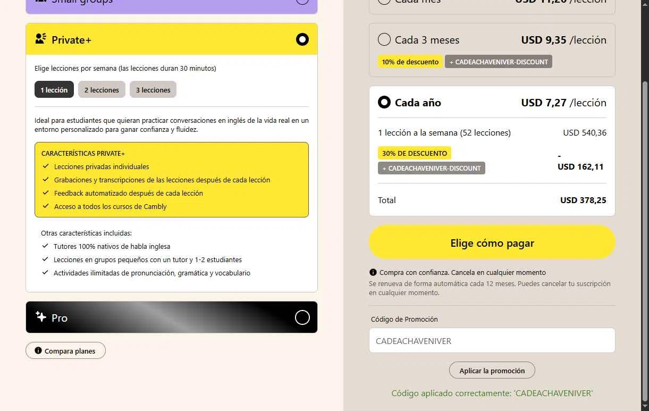Click the USD 540,36 subtotal
649x411 pixels.
[x=585, y=133]
